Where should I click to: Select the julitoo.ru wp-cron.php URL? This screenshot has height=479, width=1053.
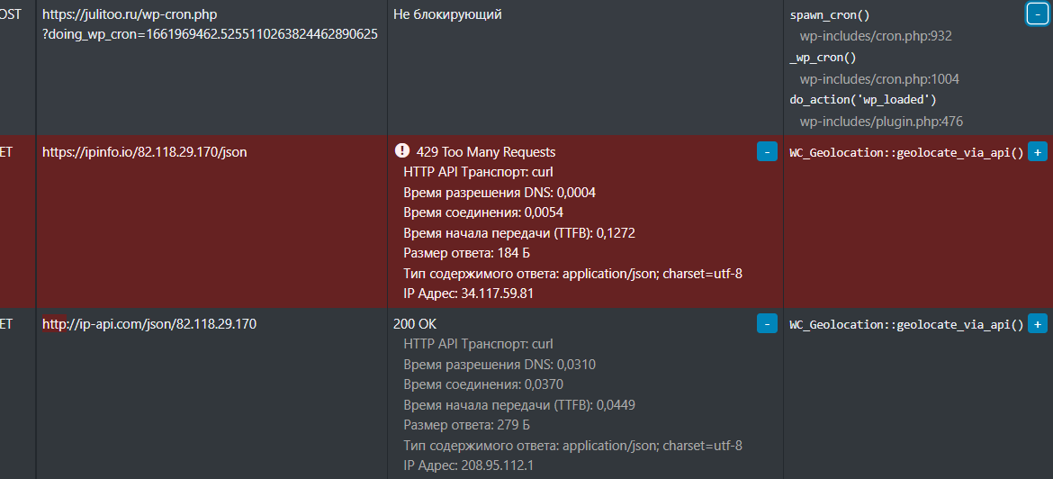(x=210, y=24)
